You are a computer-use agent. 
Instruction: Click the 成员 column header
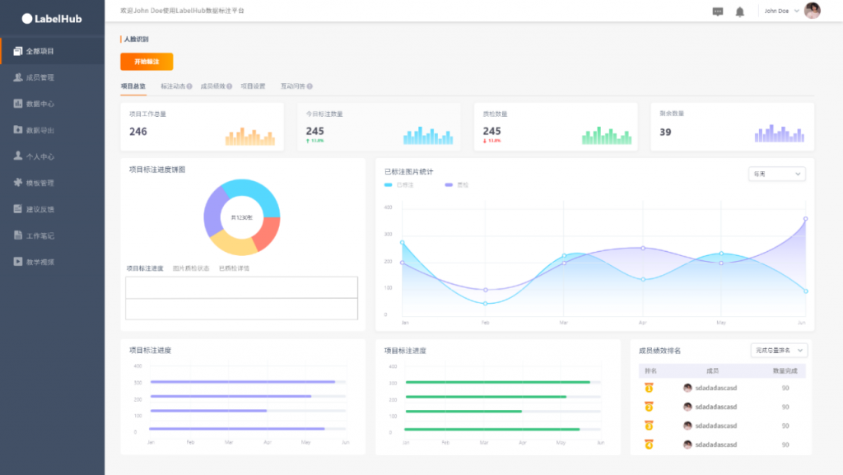tap(712, 370)
